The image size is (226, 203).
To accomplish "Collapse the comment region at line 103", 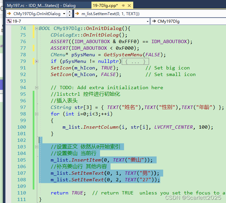I will [37, 147].
